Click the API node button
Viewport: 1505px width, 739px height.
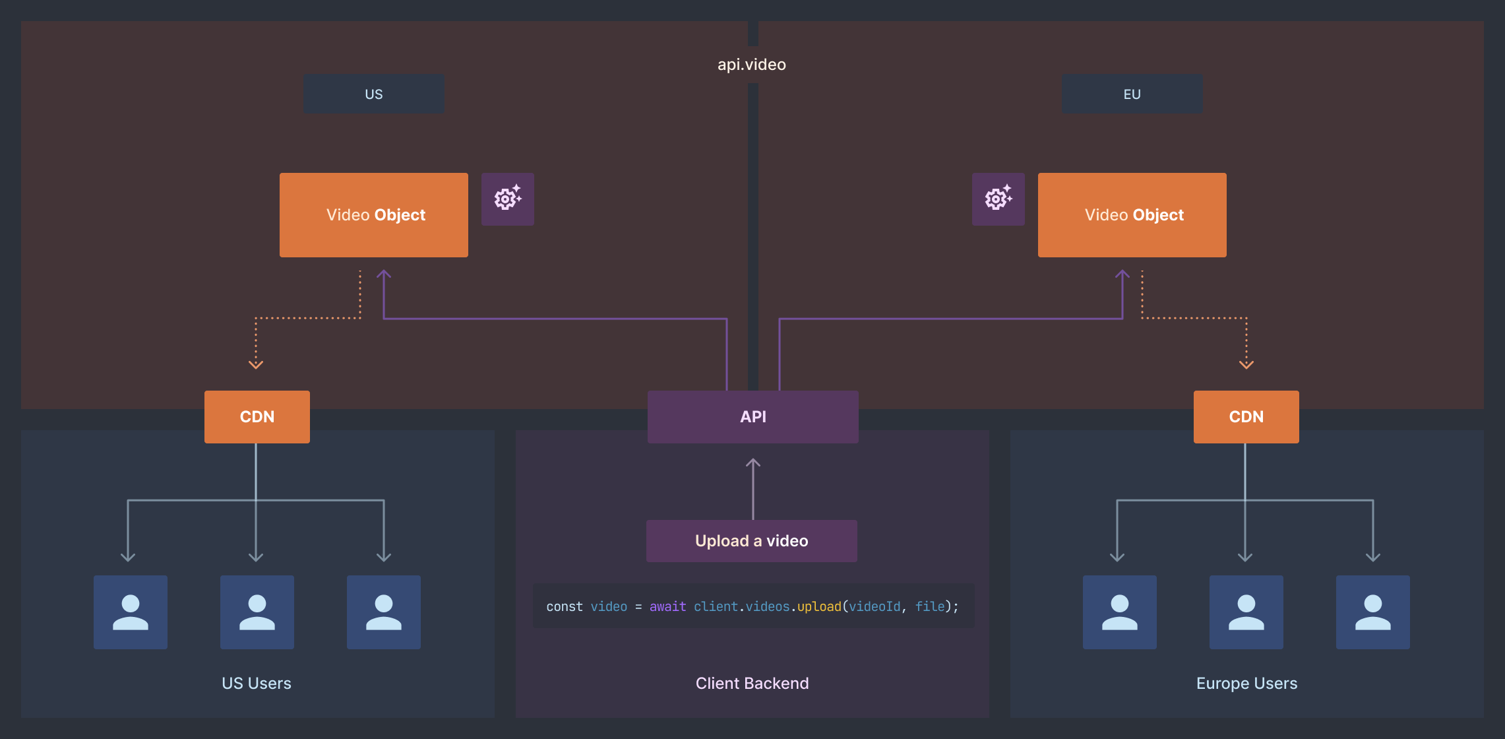752,416
